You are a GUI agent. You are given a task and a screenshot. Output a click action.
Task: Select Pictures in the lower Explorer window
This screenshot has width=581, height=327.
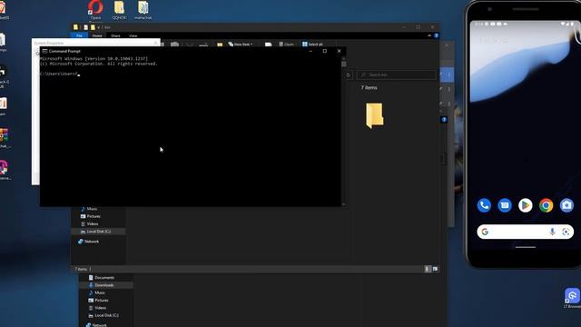[98, 301]
